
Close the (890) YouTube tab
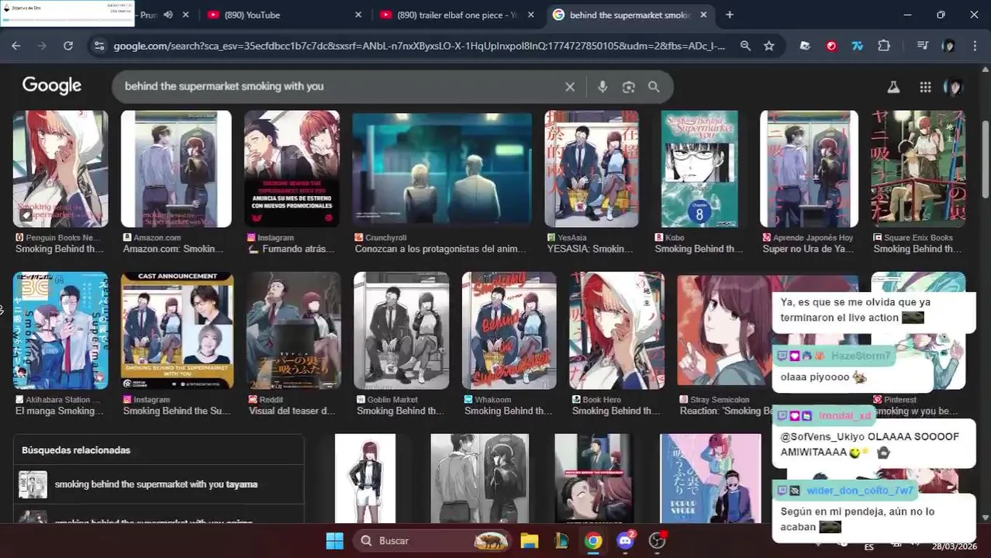(358, 15)
